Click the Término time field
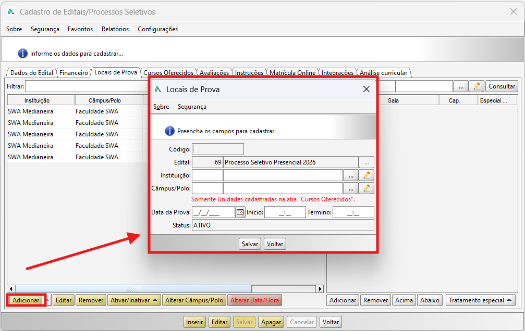This screenshot has height=331, width=525. (x=353, y=212)
